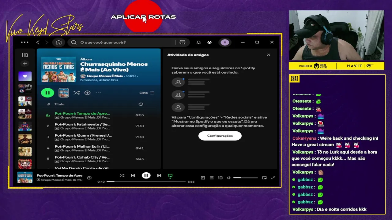Open the Browse icon in search bar
Viewport: 392px width, 220px height.
pos(183,42)
